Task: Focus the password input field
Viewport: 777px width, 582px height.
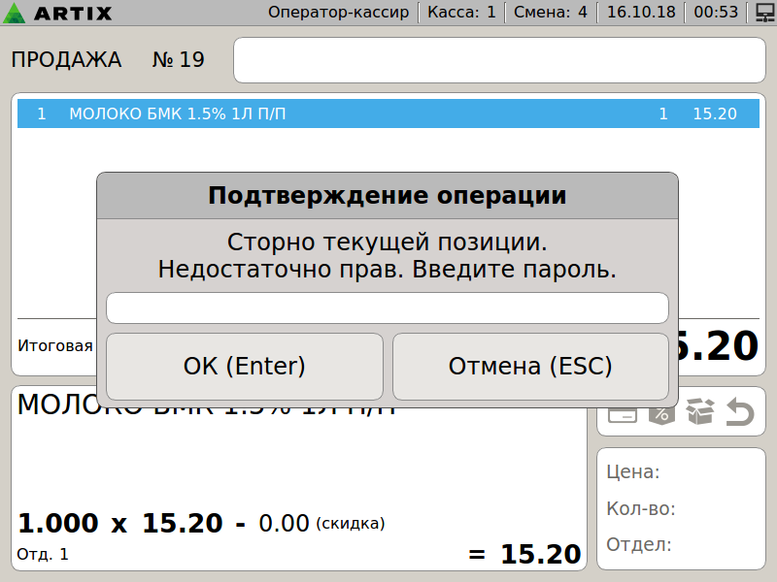Action: [x=388, y=307]
